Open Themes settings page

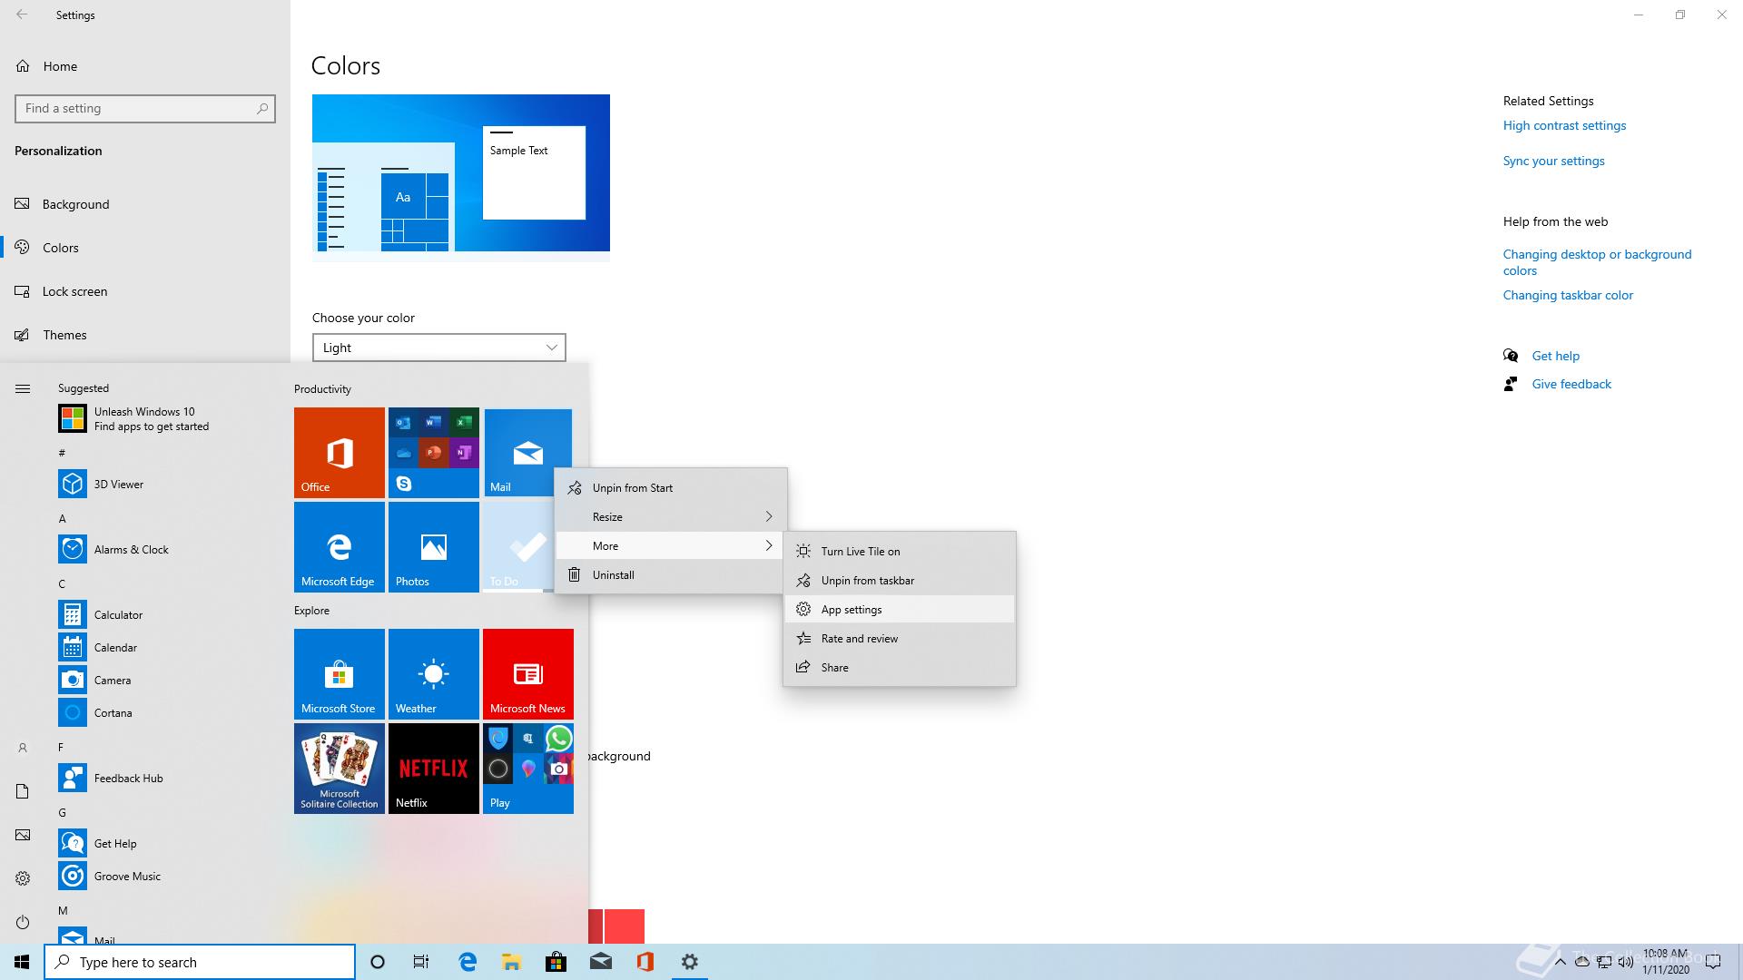145,335
